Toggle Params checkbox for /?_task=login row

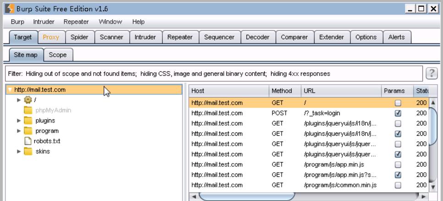tap(398, 113)
